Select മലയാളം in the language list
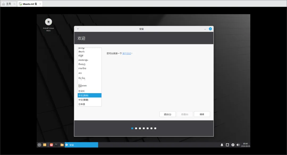 90,60
